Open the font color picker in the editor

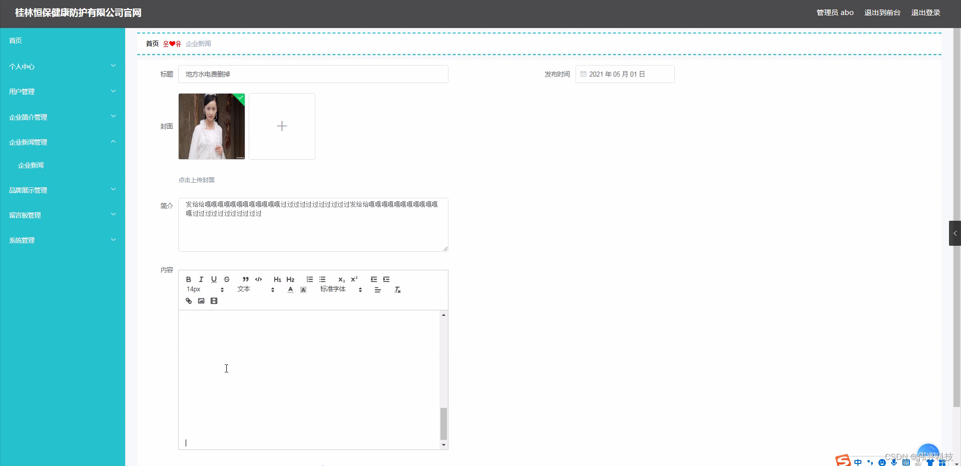290,289
